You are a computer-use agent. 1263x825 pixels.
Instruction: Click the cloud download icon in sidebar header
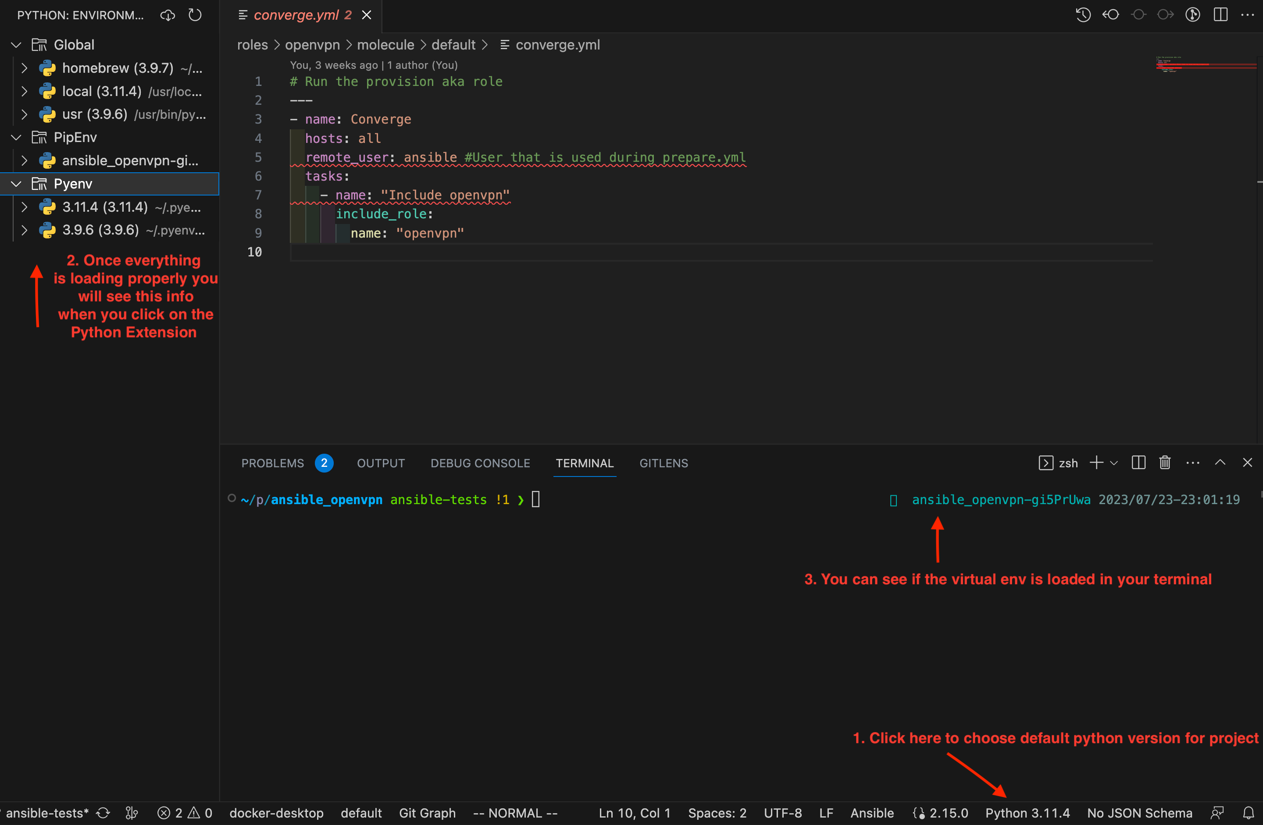tap(168, 15)
